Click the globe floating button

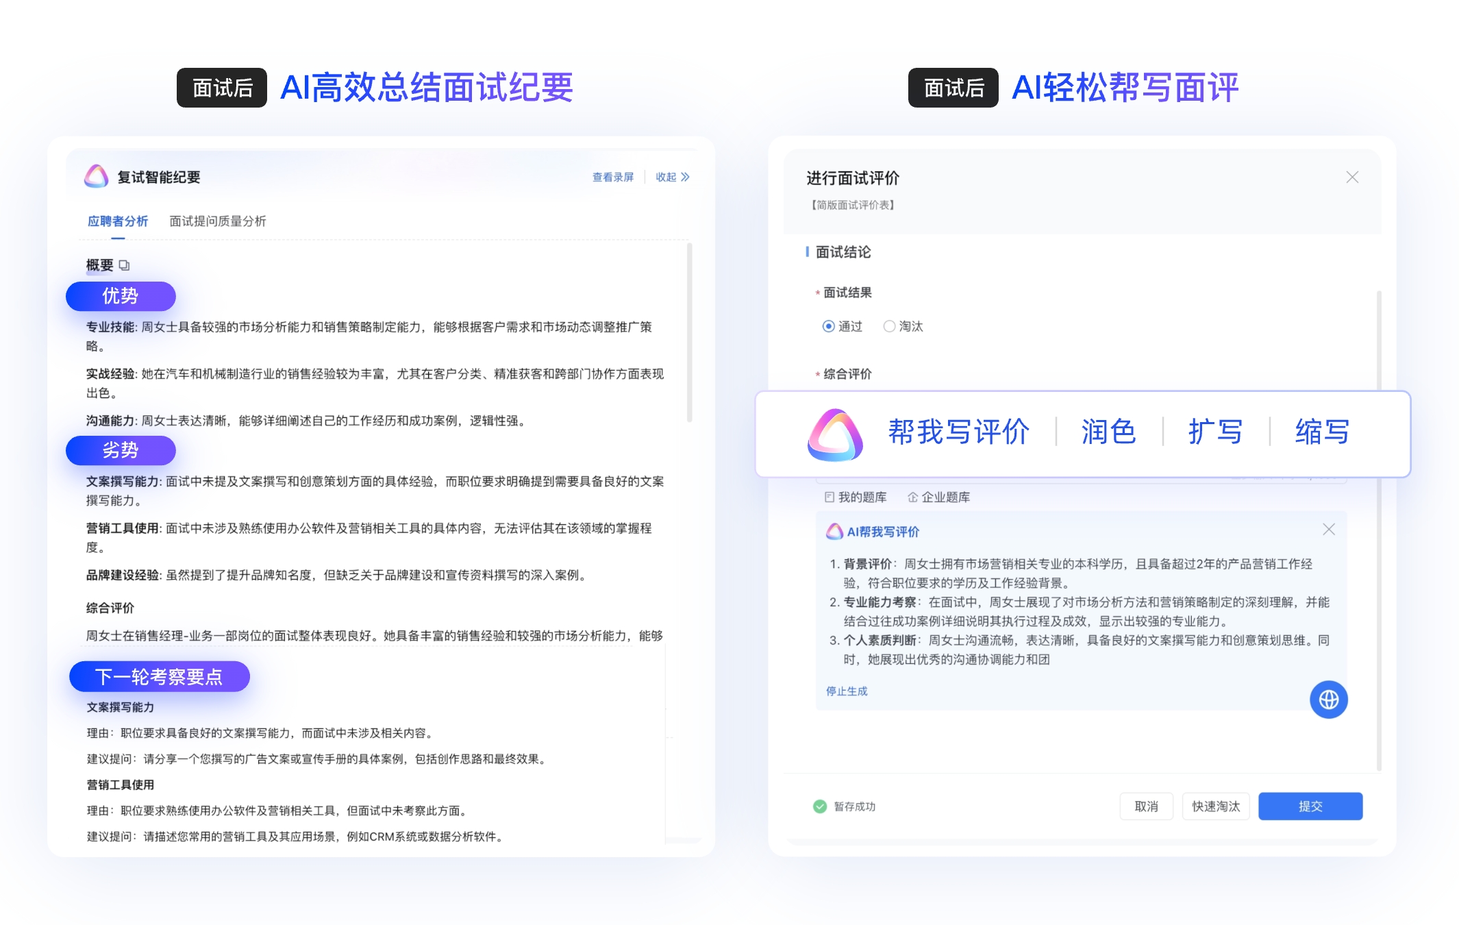[x=1328, y=700]
